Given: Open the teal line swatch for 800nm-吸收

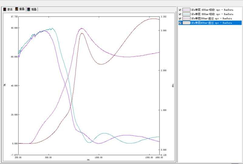Looking at the screenshot, I should [186, 14].
